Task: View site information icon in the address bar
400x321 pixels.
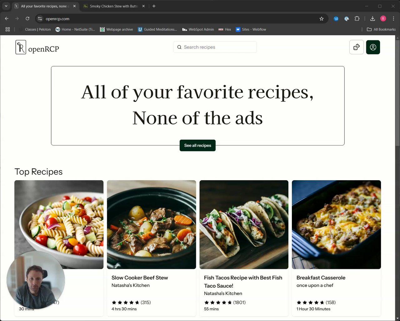Action: point(40,19)
